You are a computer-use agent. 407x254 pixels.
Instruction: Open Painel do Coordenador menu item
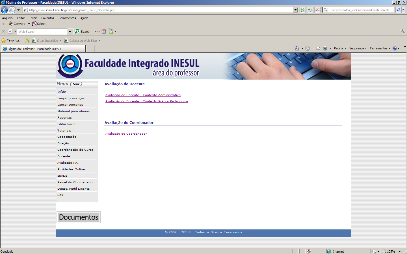click(x=75, y=182)
